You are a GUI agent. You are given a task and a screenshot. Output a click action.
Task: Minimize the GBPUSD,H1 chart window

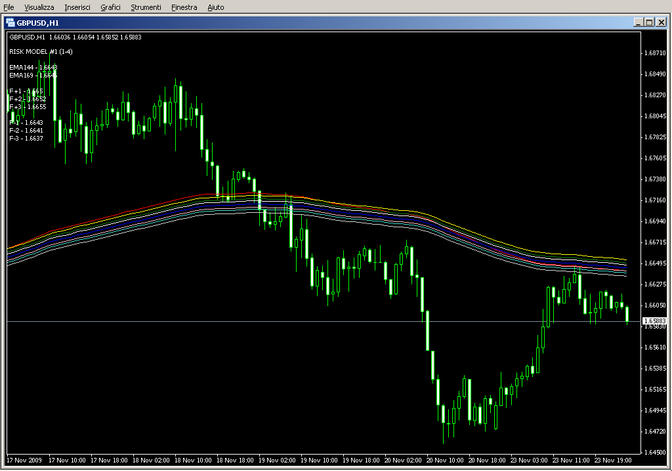pyautogui.click(x=638, y=22)
